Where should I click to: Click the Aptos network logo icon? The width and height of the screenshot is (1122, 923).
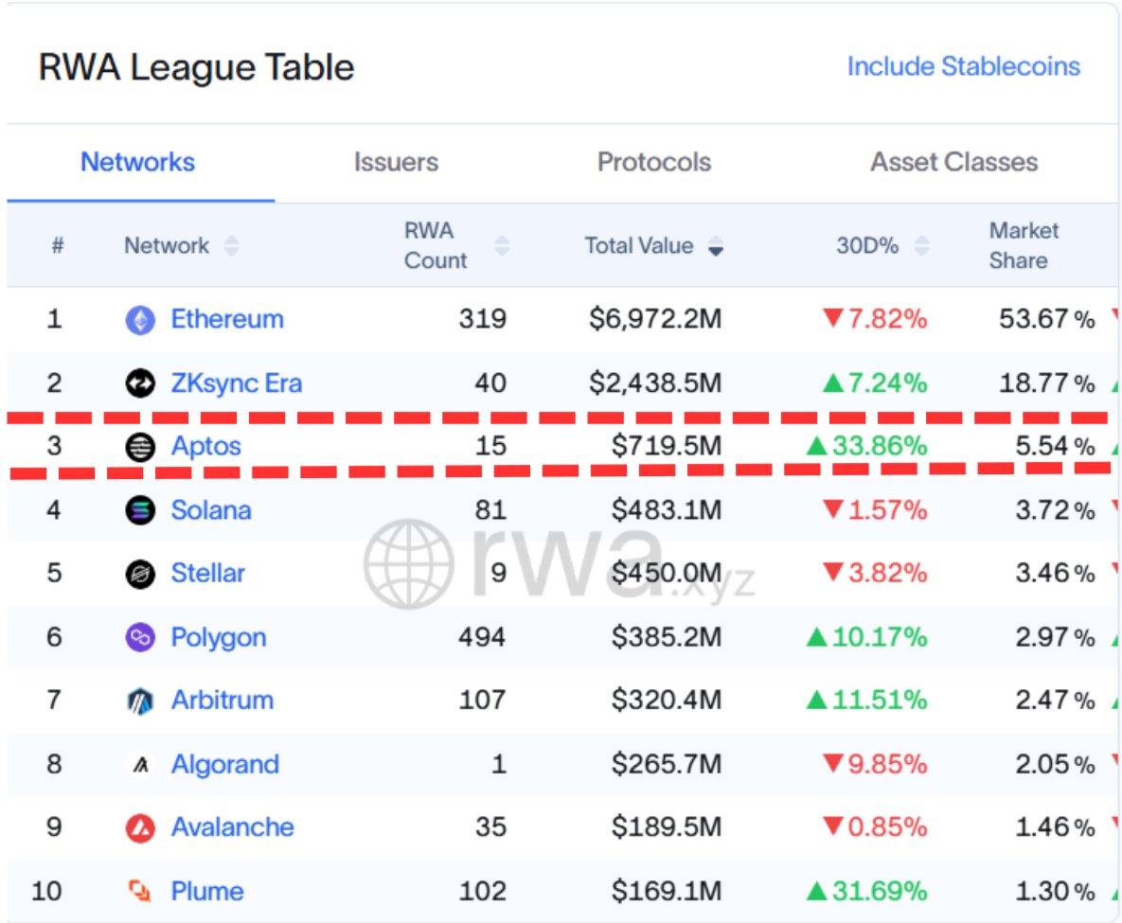[140, 447]
